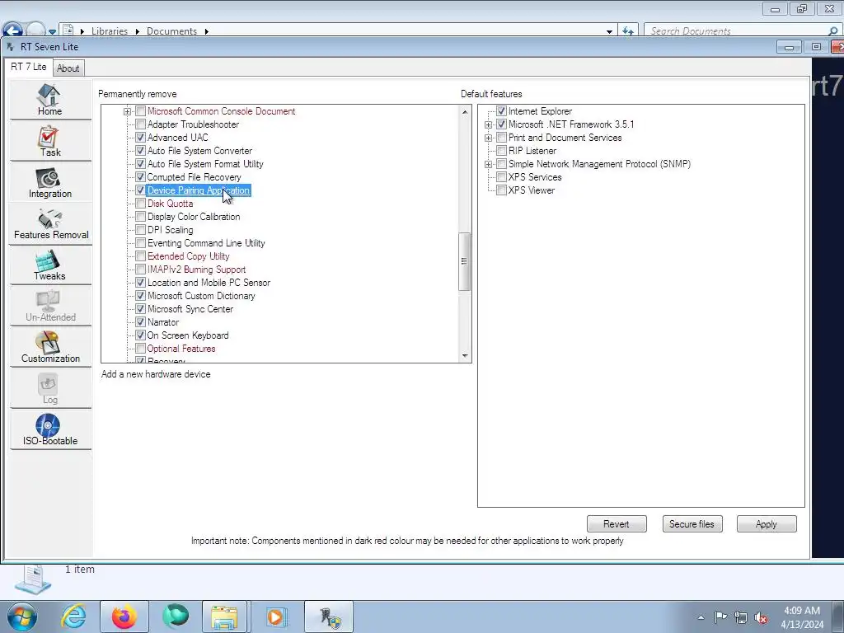Check RIP Listener checkbox

501,151
